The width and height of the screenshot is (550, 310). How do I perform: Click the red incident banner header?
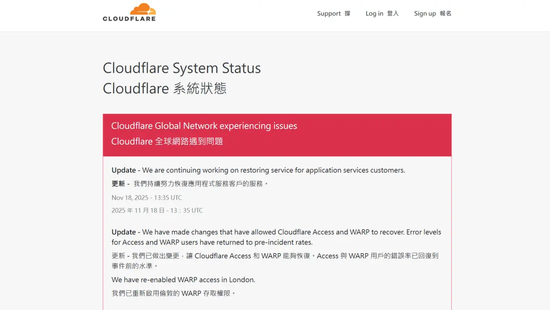coord(277,135)
